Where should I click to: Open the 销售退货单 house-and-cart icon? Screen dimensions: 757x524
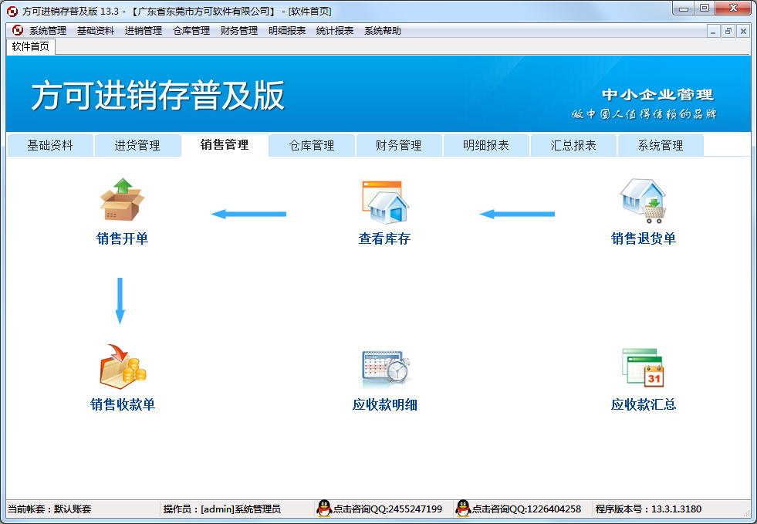tap(643, 201)
